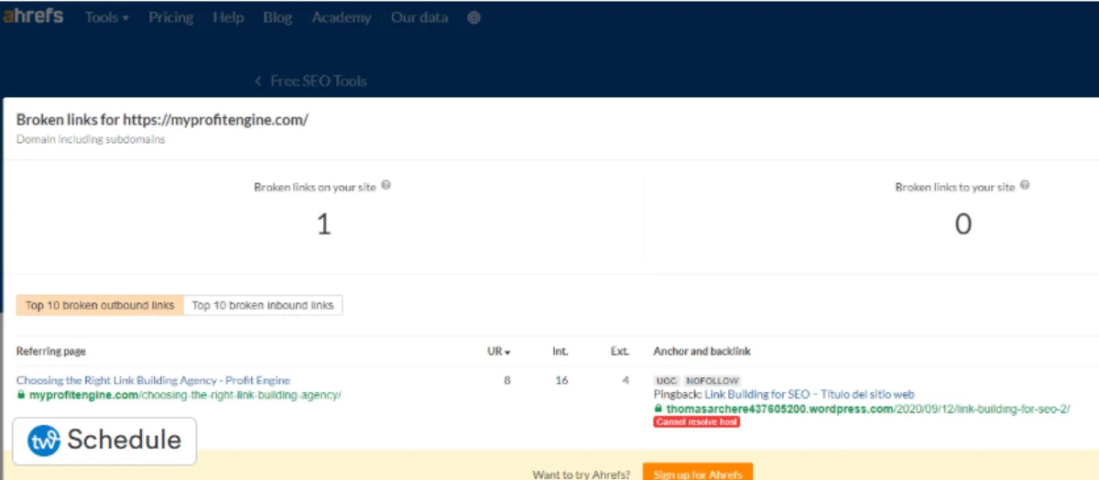Click the green lock beside myprofitengine.com URL
The image size is (1099, 480).
(21, 395)
